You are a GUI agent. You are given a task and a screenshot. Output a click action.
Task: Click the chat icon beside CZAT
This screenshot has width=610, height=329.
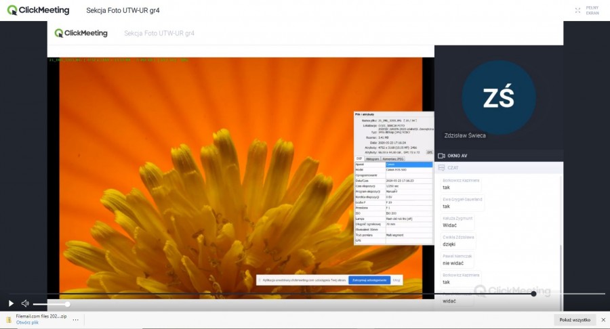pyautogui.click(x=441, y=167)
